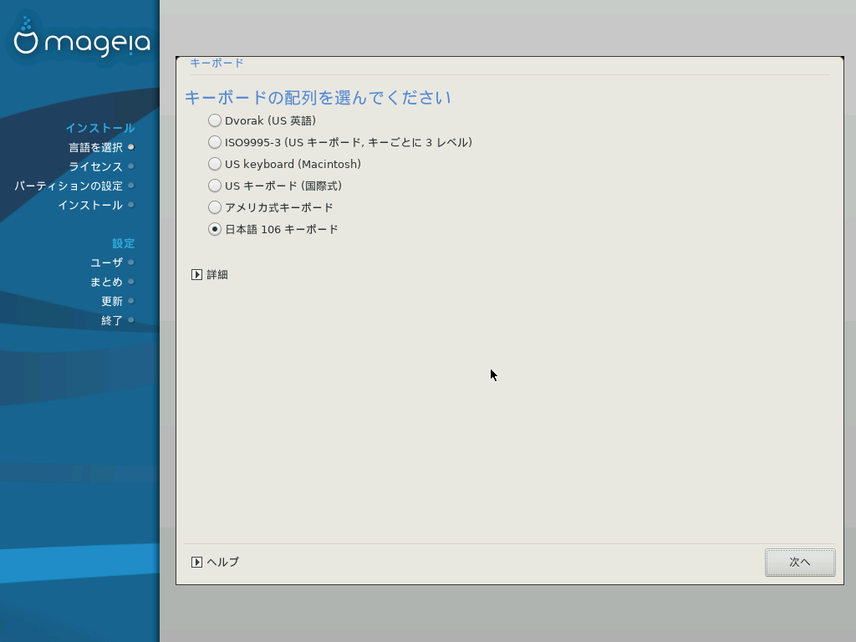The height and width of the screenshot is (642, 856).
Task: Expand the 詳細 disclosure triangle
Action: point(197,274)
